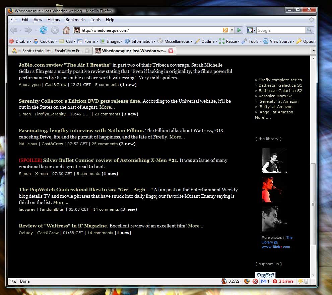This screenshot has height=295, width=332.
Task: Open the Bookmarks menu
Action: [75, 20]
